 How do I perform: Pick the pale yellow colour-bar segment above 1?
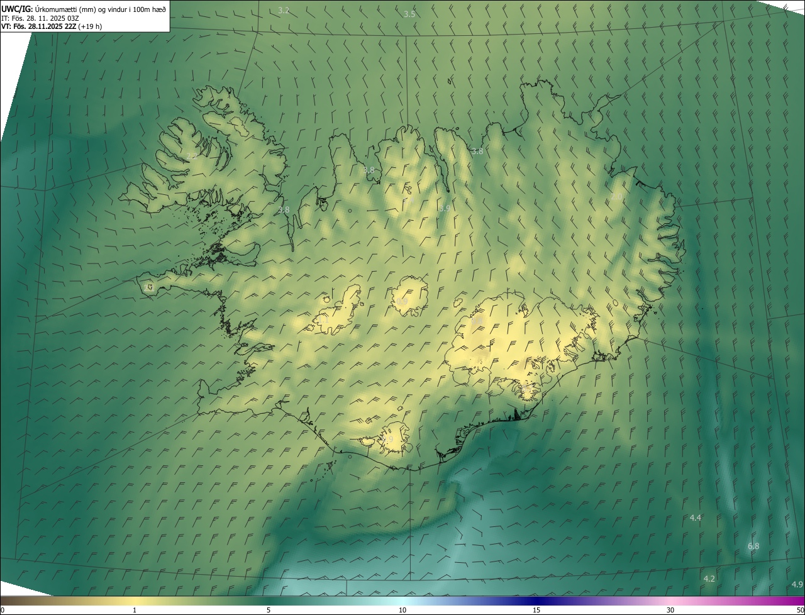(135, 601)
